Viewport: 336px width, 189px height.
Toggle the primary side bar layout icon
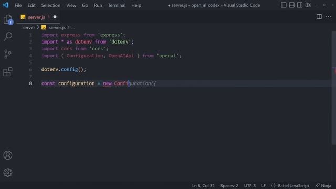[x=283, y=5]
